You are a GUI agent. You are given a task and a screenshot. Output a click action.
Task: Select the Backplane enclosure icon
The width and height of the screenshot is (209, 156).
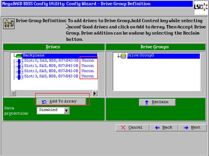point(19,55)
